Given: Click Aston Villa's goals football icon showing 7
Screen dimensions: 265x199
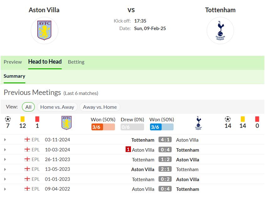Looking at the screenshot, I should pos(8,119).
